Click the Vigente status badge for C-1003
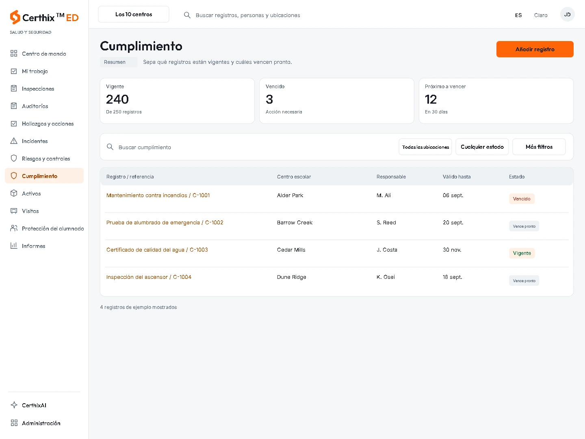This screenshot has height=439, width=585. coord(522,253)
